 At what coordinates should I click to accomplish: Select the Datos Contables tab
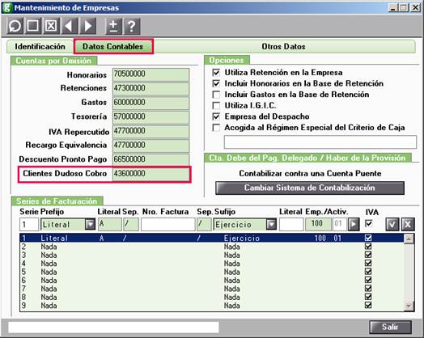[x=113, y=46]
